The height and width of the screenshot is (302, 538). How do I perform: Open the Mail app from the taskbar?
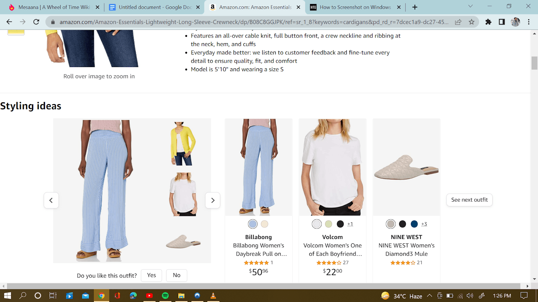coord(85,296)
